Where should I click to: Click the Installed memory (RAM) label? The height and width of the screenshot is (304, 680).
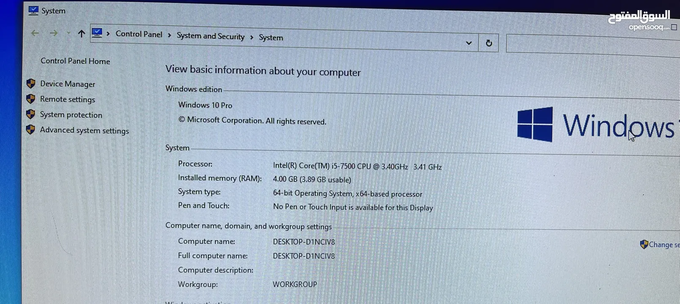220,178
